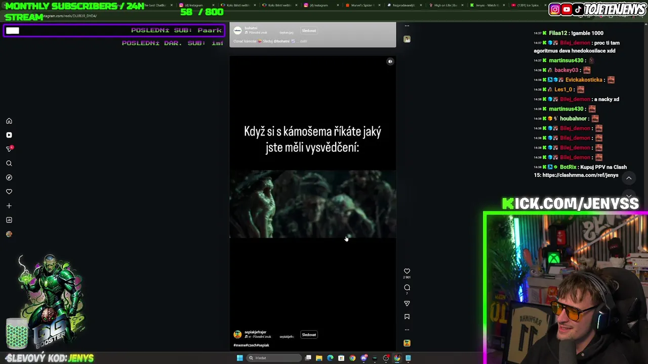Open profile avatar in Instagram sidebar
The width and height of the screenshot is (648, 364).
(9, 234)
